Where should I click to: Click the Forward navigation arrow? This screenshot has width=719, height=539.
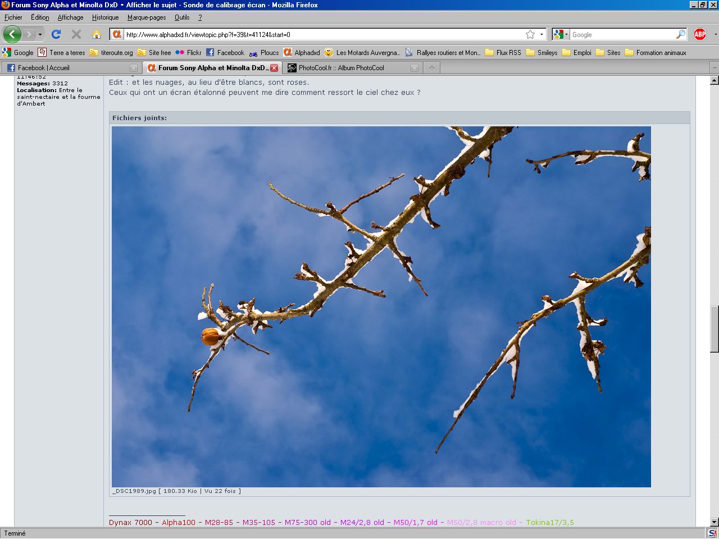pos(29,34)
